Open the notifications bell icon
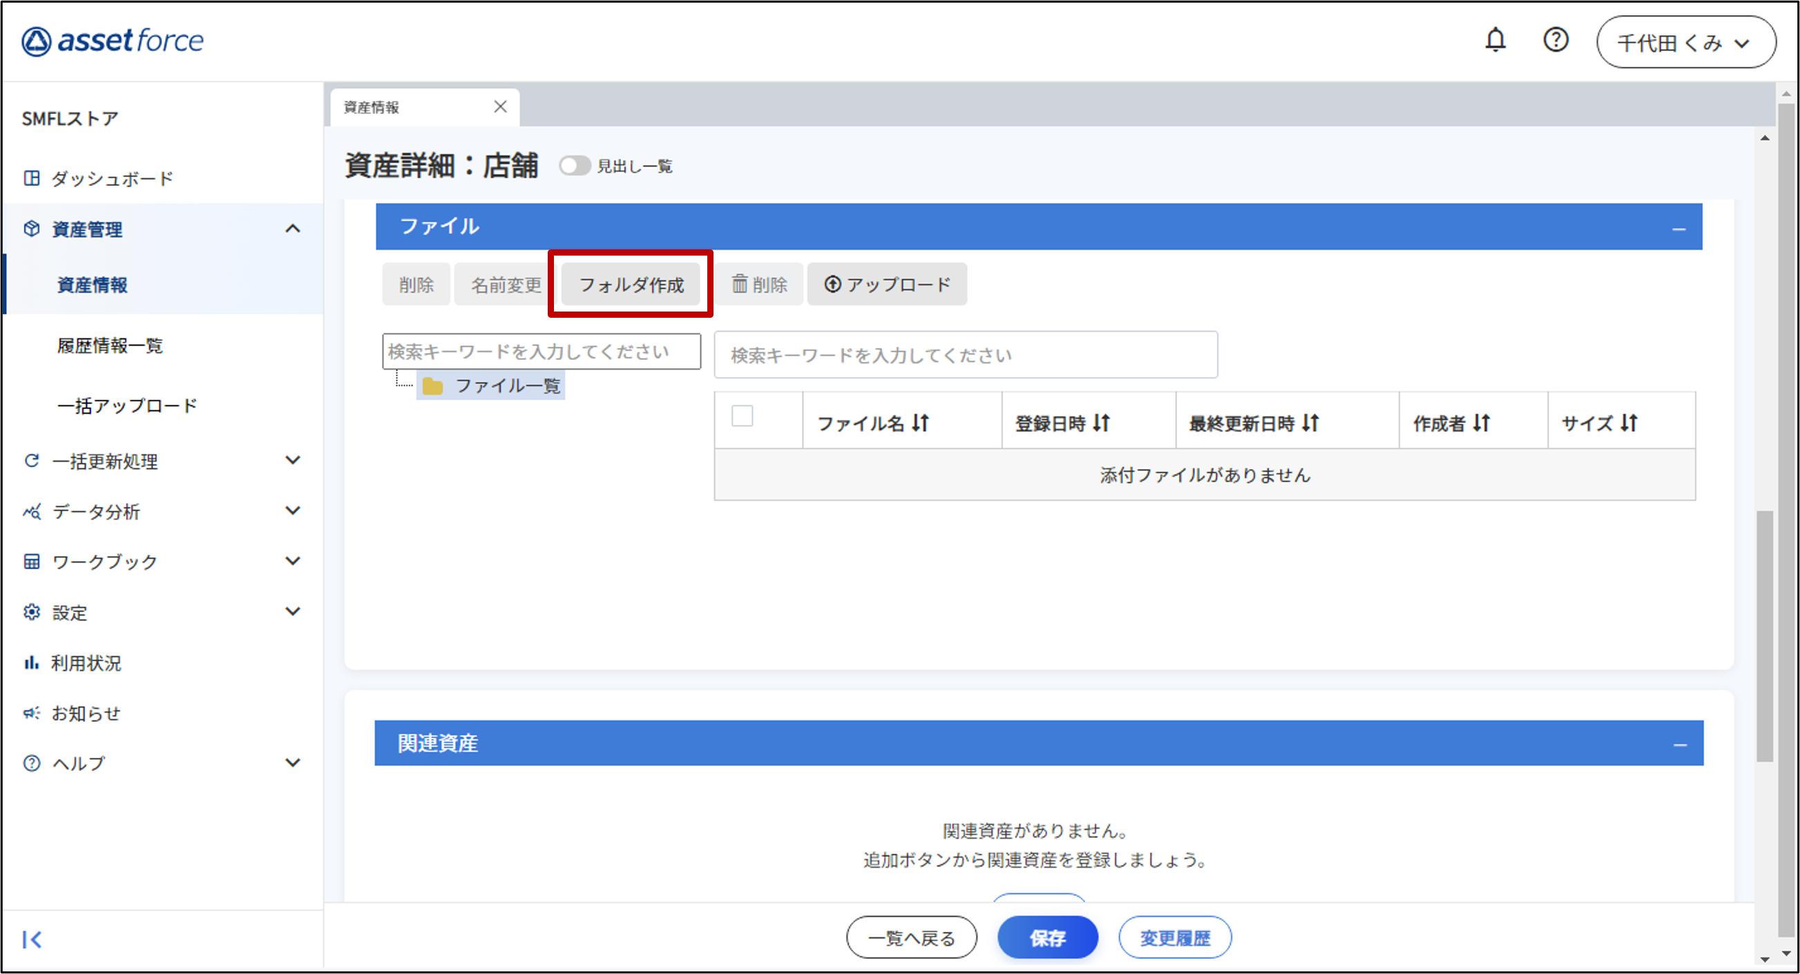The width and height of the screenshot is (1800, 974). pos(1495,40)
